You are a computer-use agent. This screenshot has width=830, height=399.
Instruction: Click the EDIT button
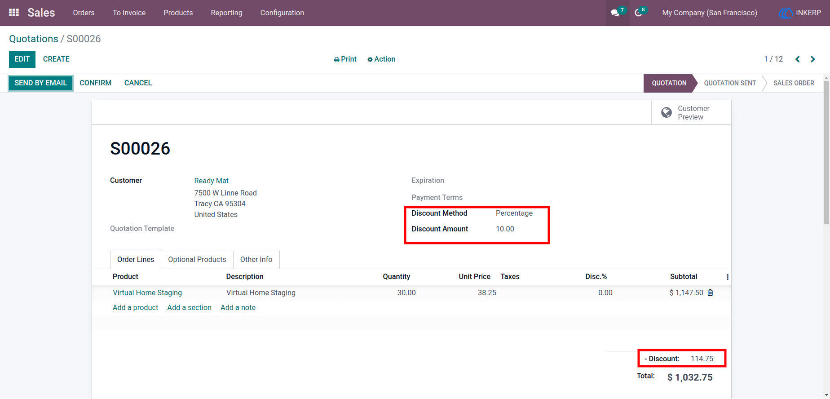coord(22,59)
